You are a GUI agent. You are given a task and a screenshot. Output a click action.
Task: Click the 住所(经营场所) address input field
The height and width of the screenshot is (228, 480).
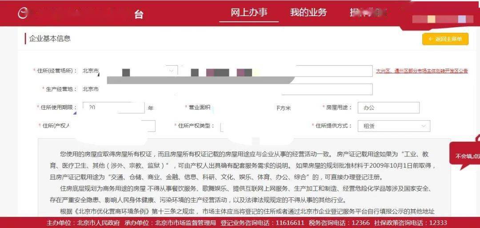tap(277, 71)
